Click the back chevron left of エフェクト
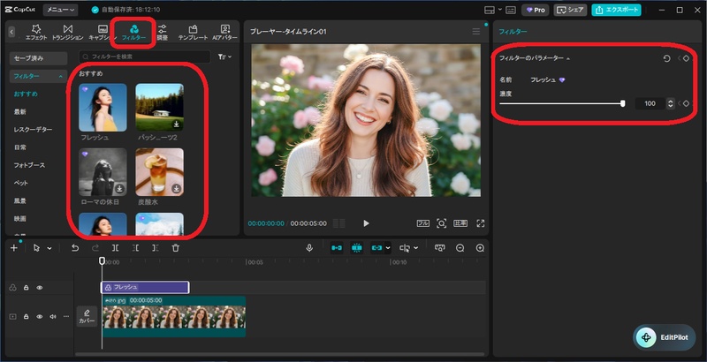This screenshot has height=362, width=707. tap(11, 32)
